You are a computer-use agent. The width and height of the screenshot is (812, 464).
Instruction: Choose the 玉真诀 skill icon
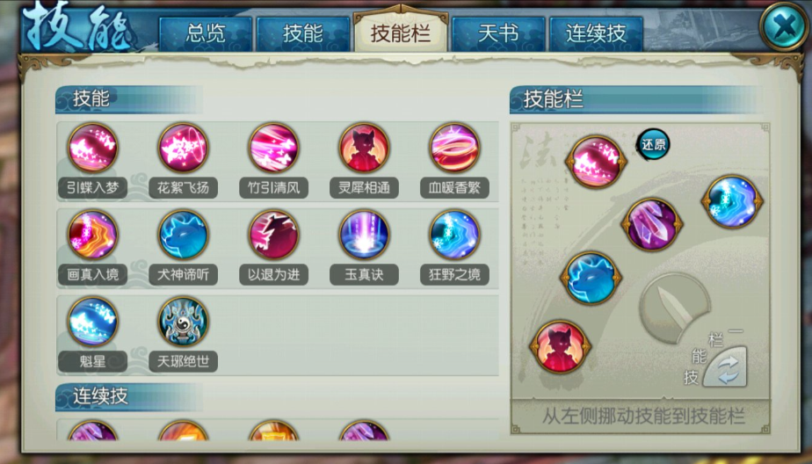tap(364, 235)
